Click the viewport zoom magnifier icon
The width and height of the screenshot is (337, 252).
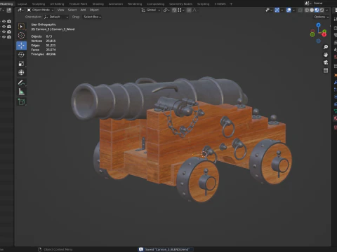pos(326,47)
